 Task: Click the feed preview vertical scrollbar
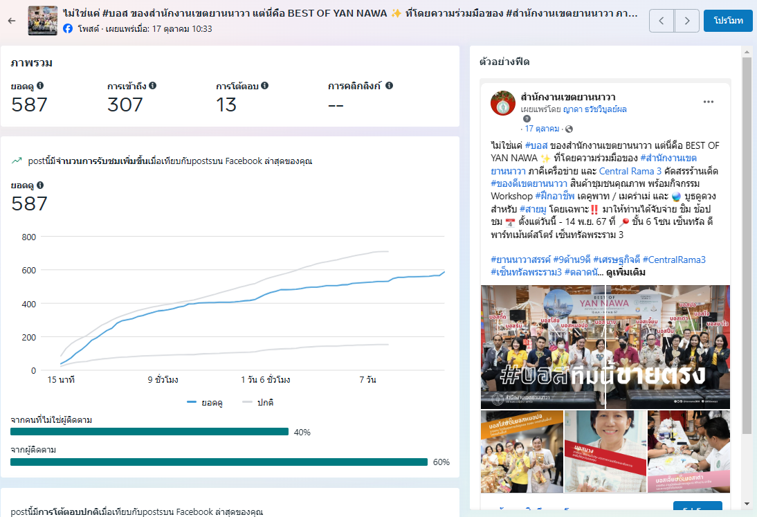[x=747, y=242]
